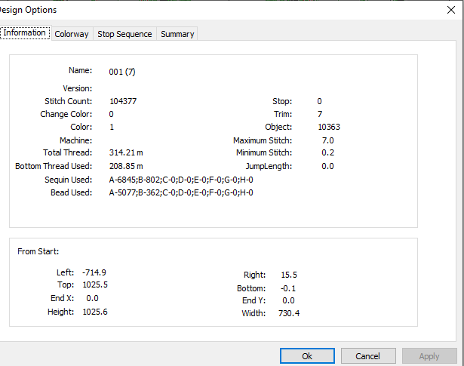Click the Cancel button

click(x=368, y=356)
